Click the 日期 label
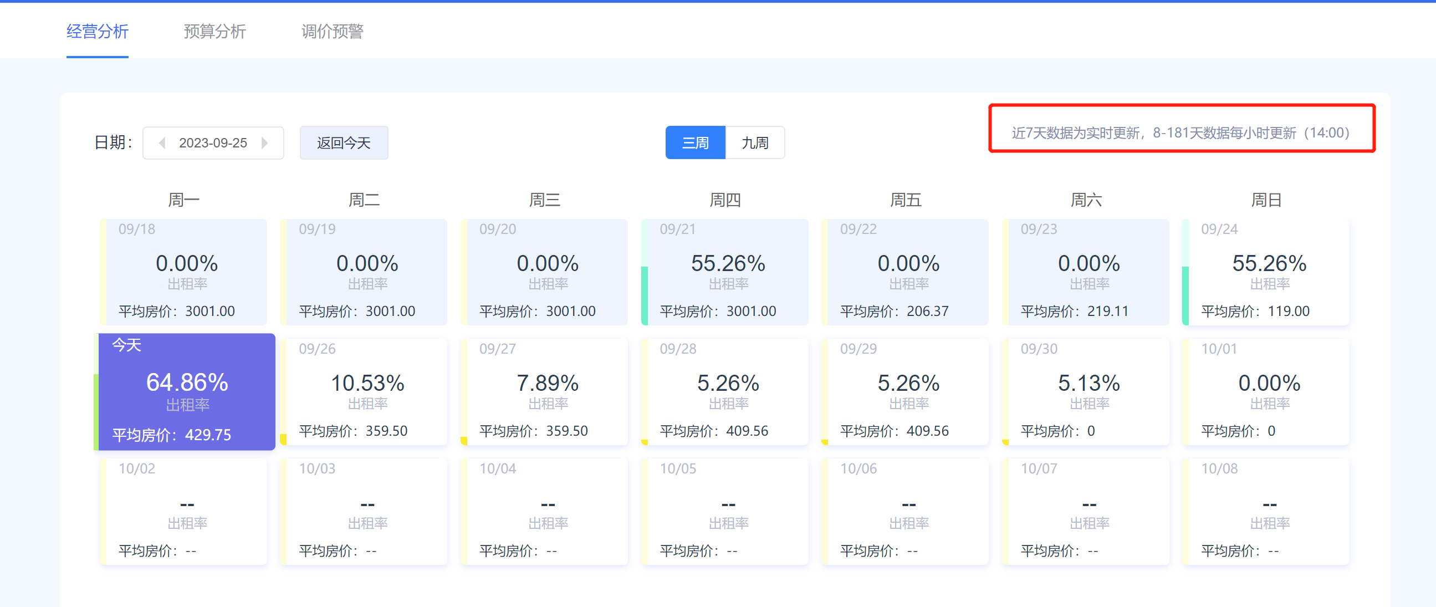This screenshot has height=607, width=1436. [114, 142]
